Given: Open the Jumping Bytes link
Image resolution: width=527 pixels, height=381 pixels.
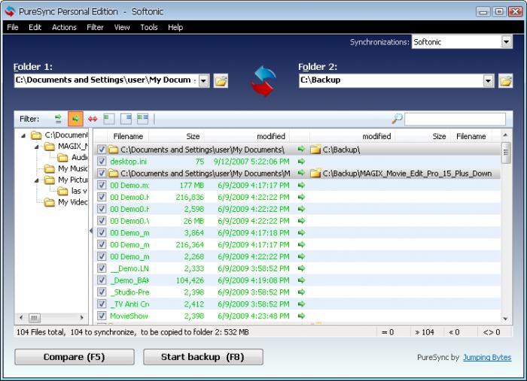Looking at the screenshot, I should point(487,357).
